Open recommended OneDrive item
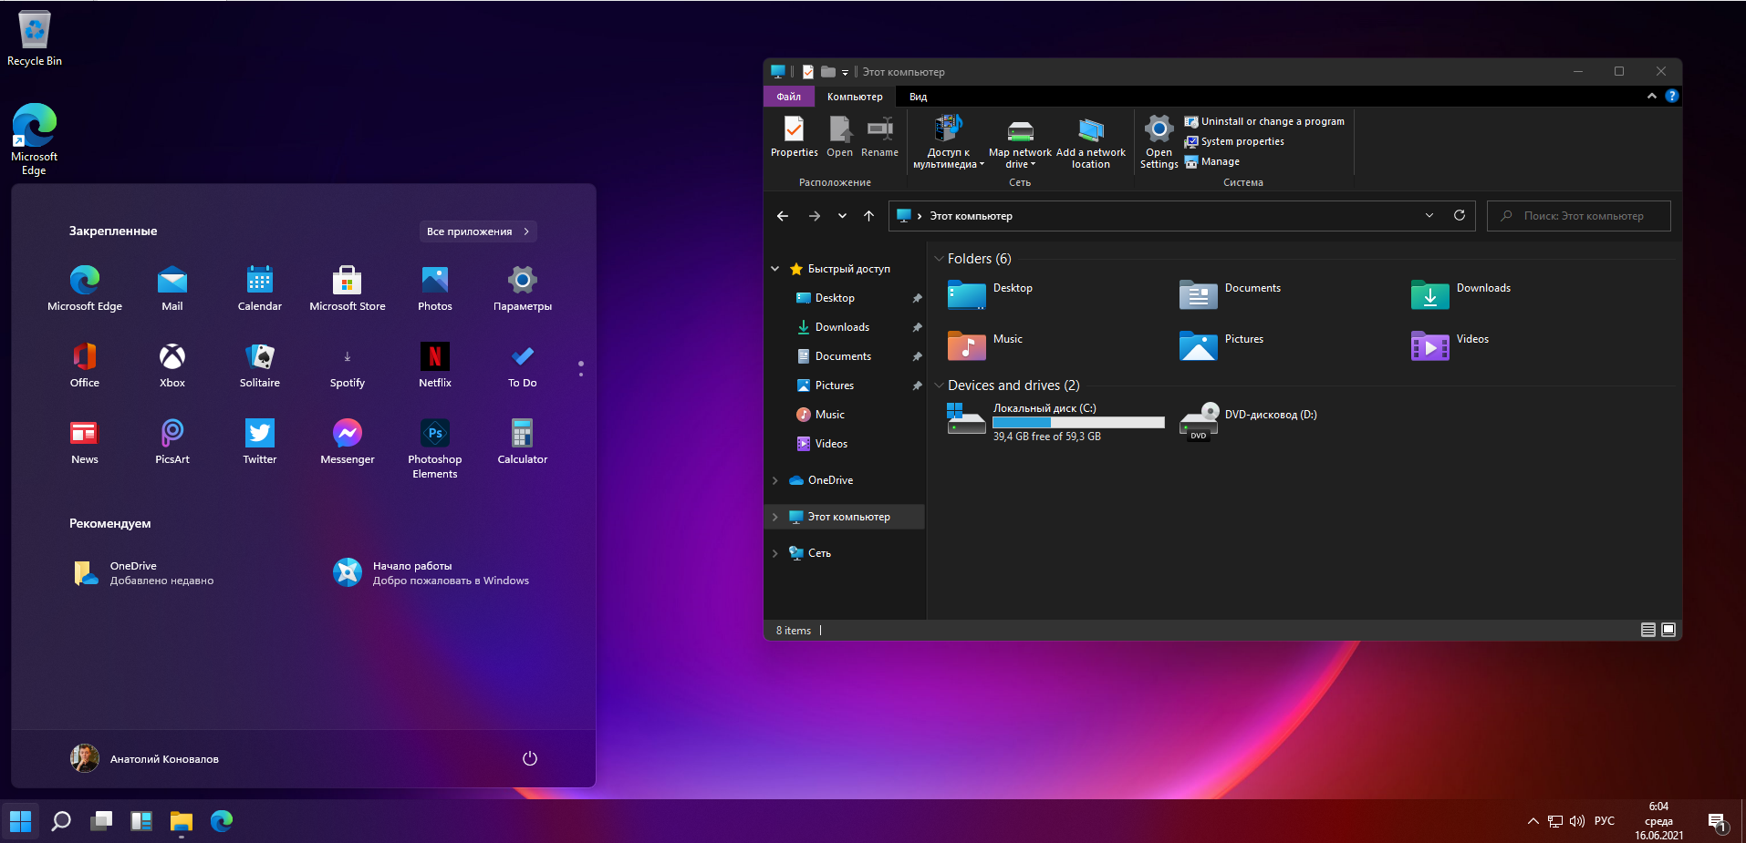1746x843 pixels. (x=144, y=573)
